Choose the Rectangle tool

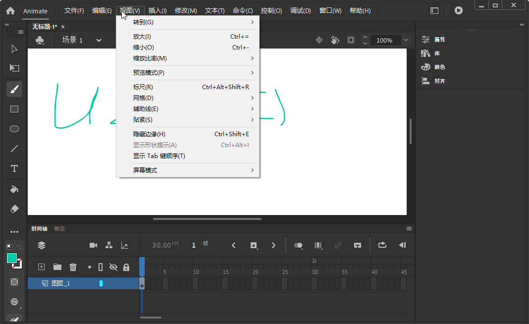[x=14, y=109]
